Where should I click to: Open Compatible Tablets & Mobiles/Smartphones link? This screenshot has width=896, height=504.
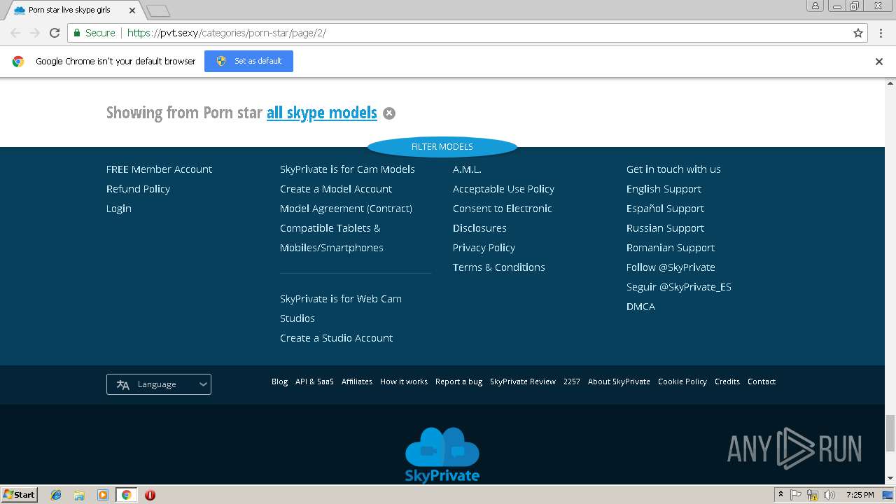[x=332, y=238]
